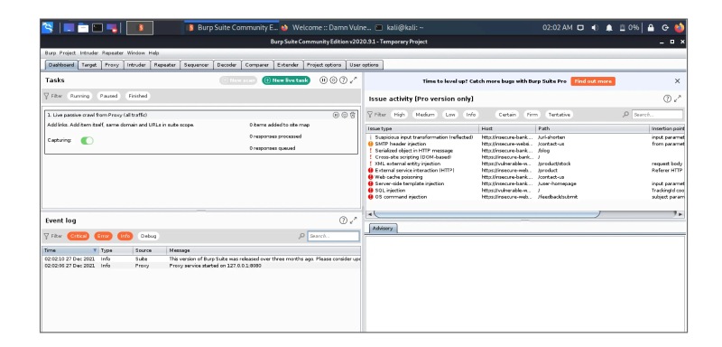Click the display icon next to the clock
722x347 pixels.
click(x=580, y=28)
